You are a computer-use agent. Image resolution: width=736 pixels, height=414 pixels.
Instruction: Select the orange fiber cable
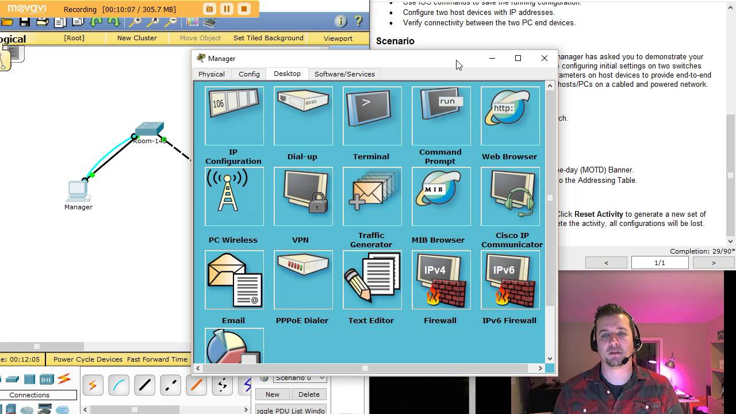[x=197, y=385]
